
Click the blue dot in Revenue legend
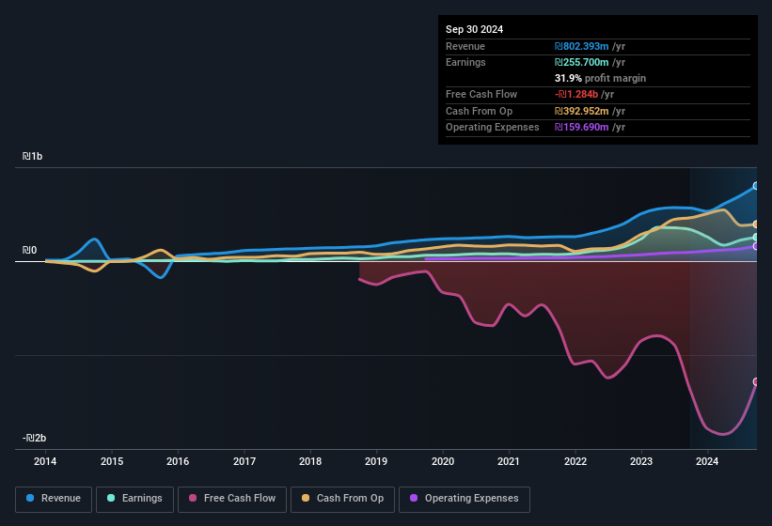[30, 498]
